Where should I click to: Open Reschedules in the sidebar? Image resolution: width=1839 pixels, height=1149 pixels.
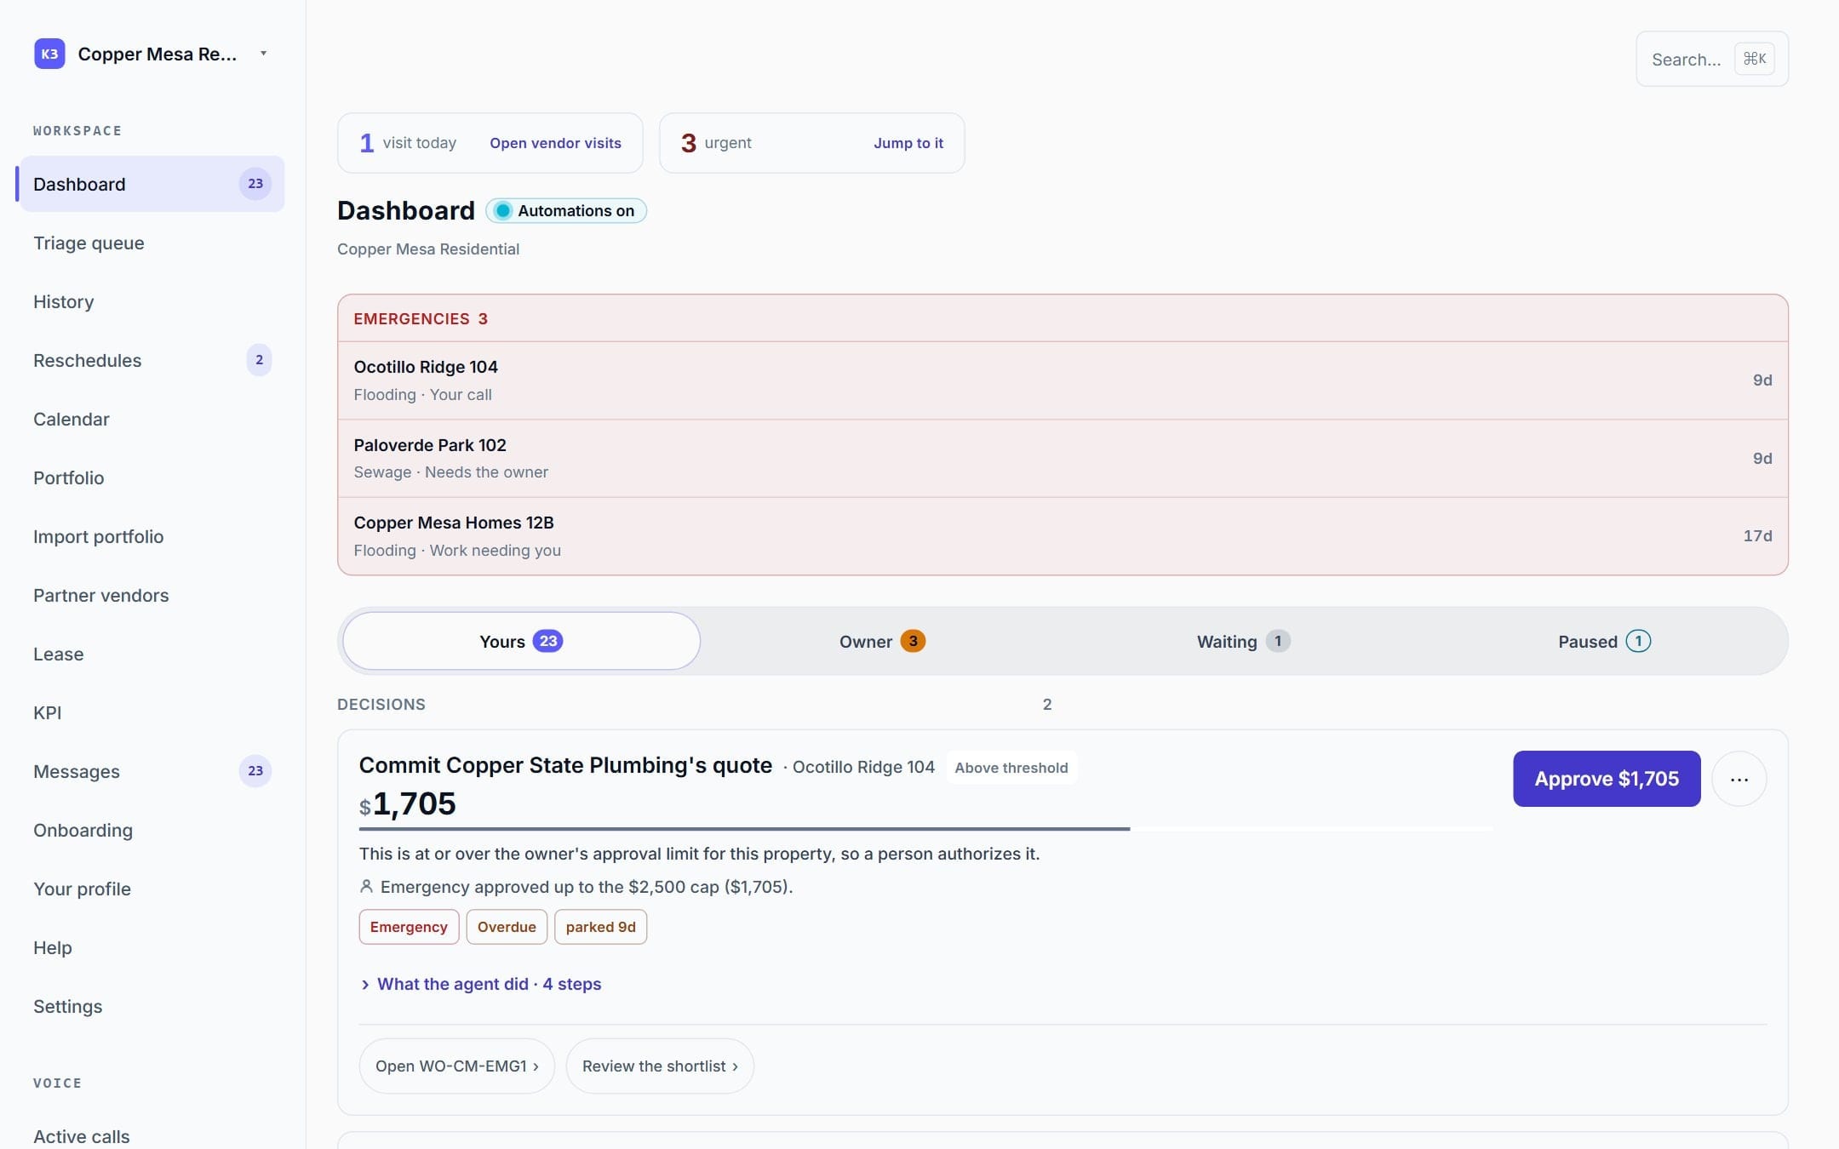[x=152, y=360]
